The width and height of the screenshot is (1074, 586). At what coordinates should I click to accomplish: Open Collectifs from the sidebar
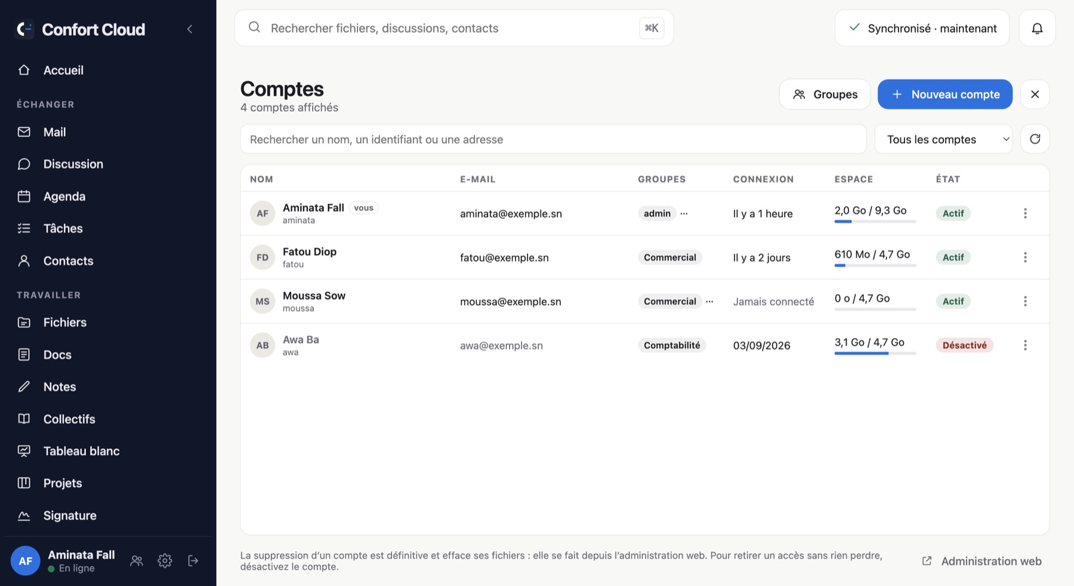click(x=108, y=419)
